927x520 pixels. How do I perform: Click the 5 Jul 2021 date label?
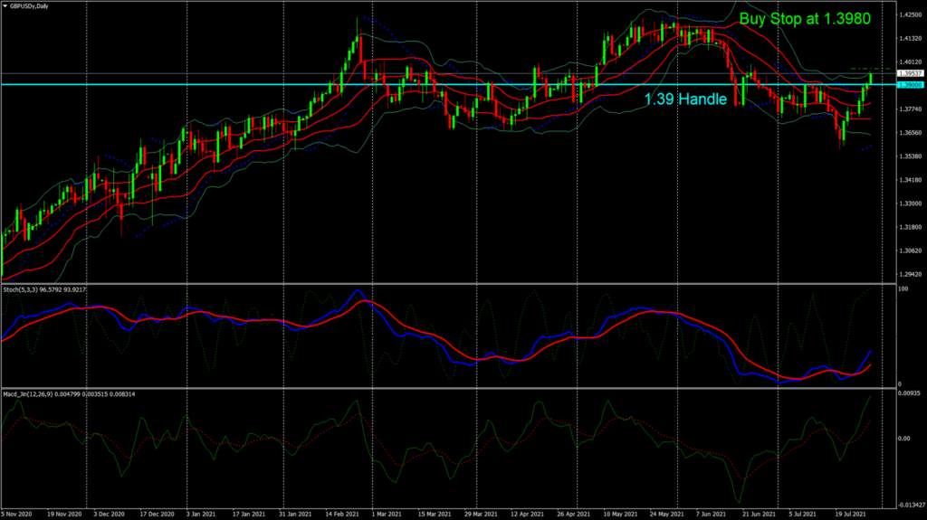pos(804,514)
